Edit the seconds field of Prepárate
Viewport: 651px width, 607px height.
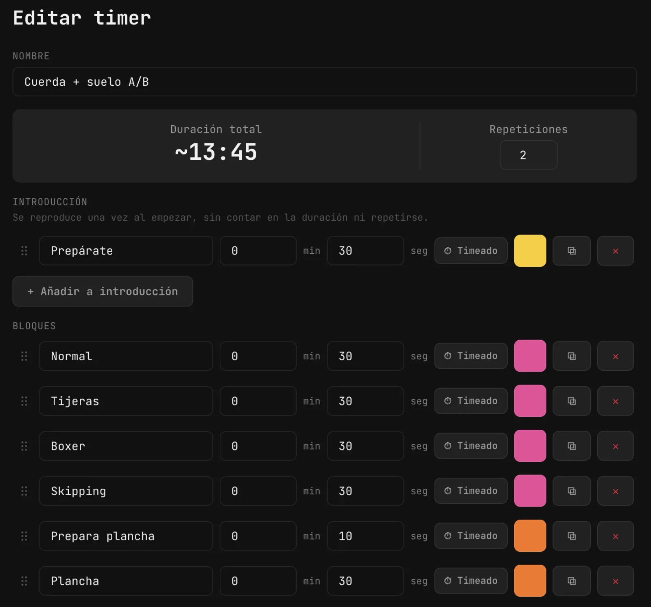[x=365, y=251]
